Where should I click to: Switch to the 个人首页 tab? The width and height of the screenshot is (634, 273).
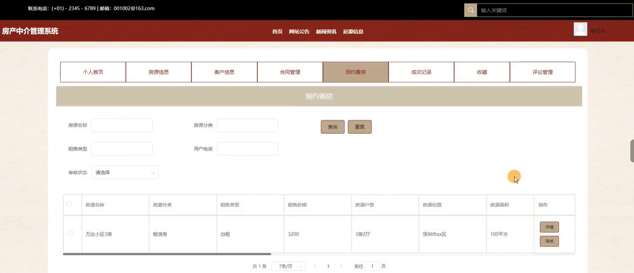tap(93, 72)
